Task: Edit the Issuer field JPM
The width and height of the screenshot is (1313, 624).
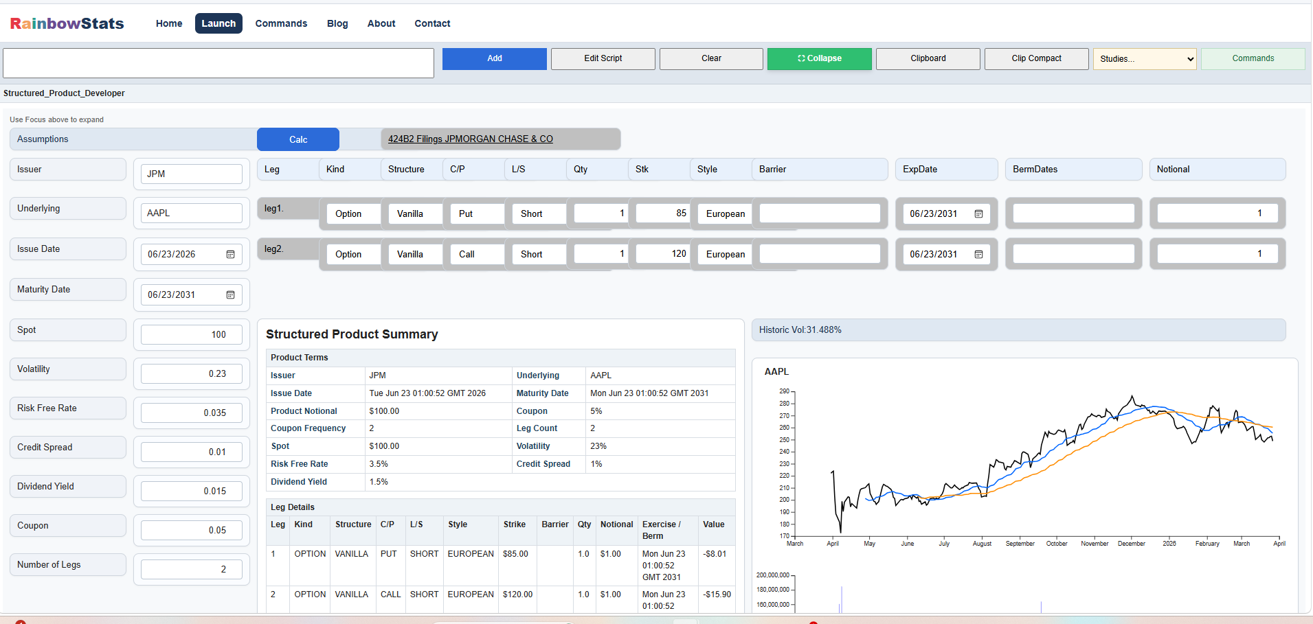Action: coord(192,174)
